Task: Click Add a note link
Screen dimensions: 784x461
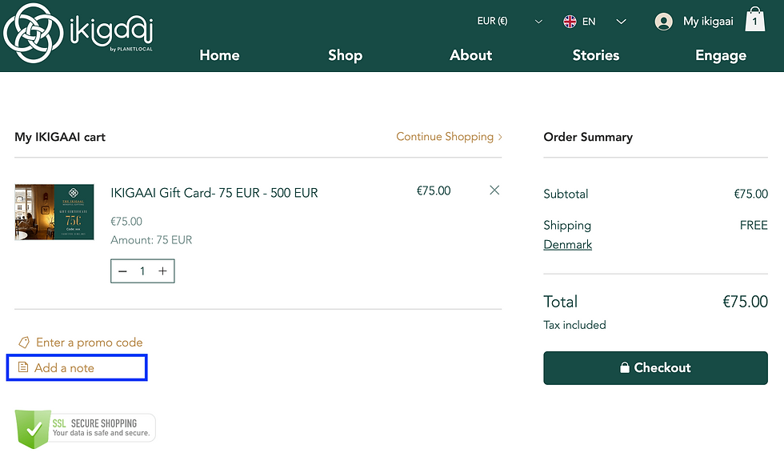Action: [x=64, y=368]
